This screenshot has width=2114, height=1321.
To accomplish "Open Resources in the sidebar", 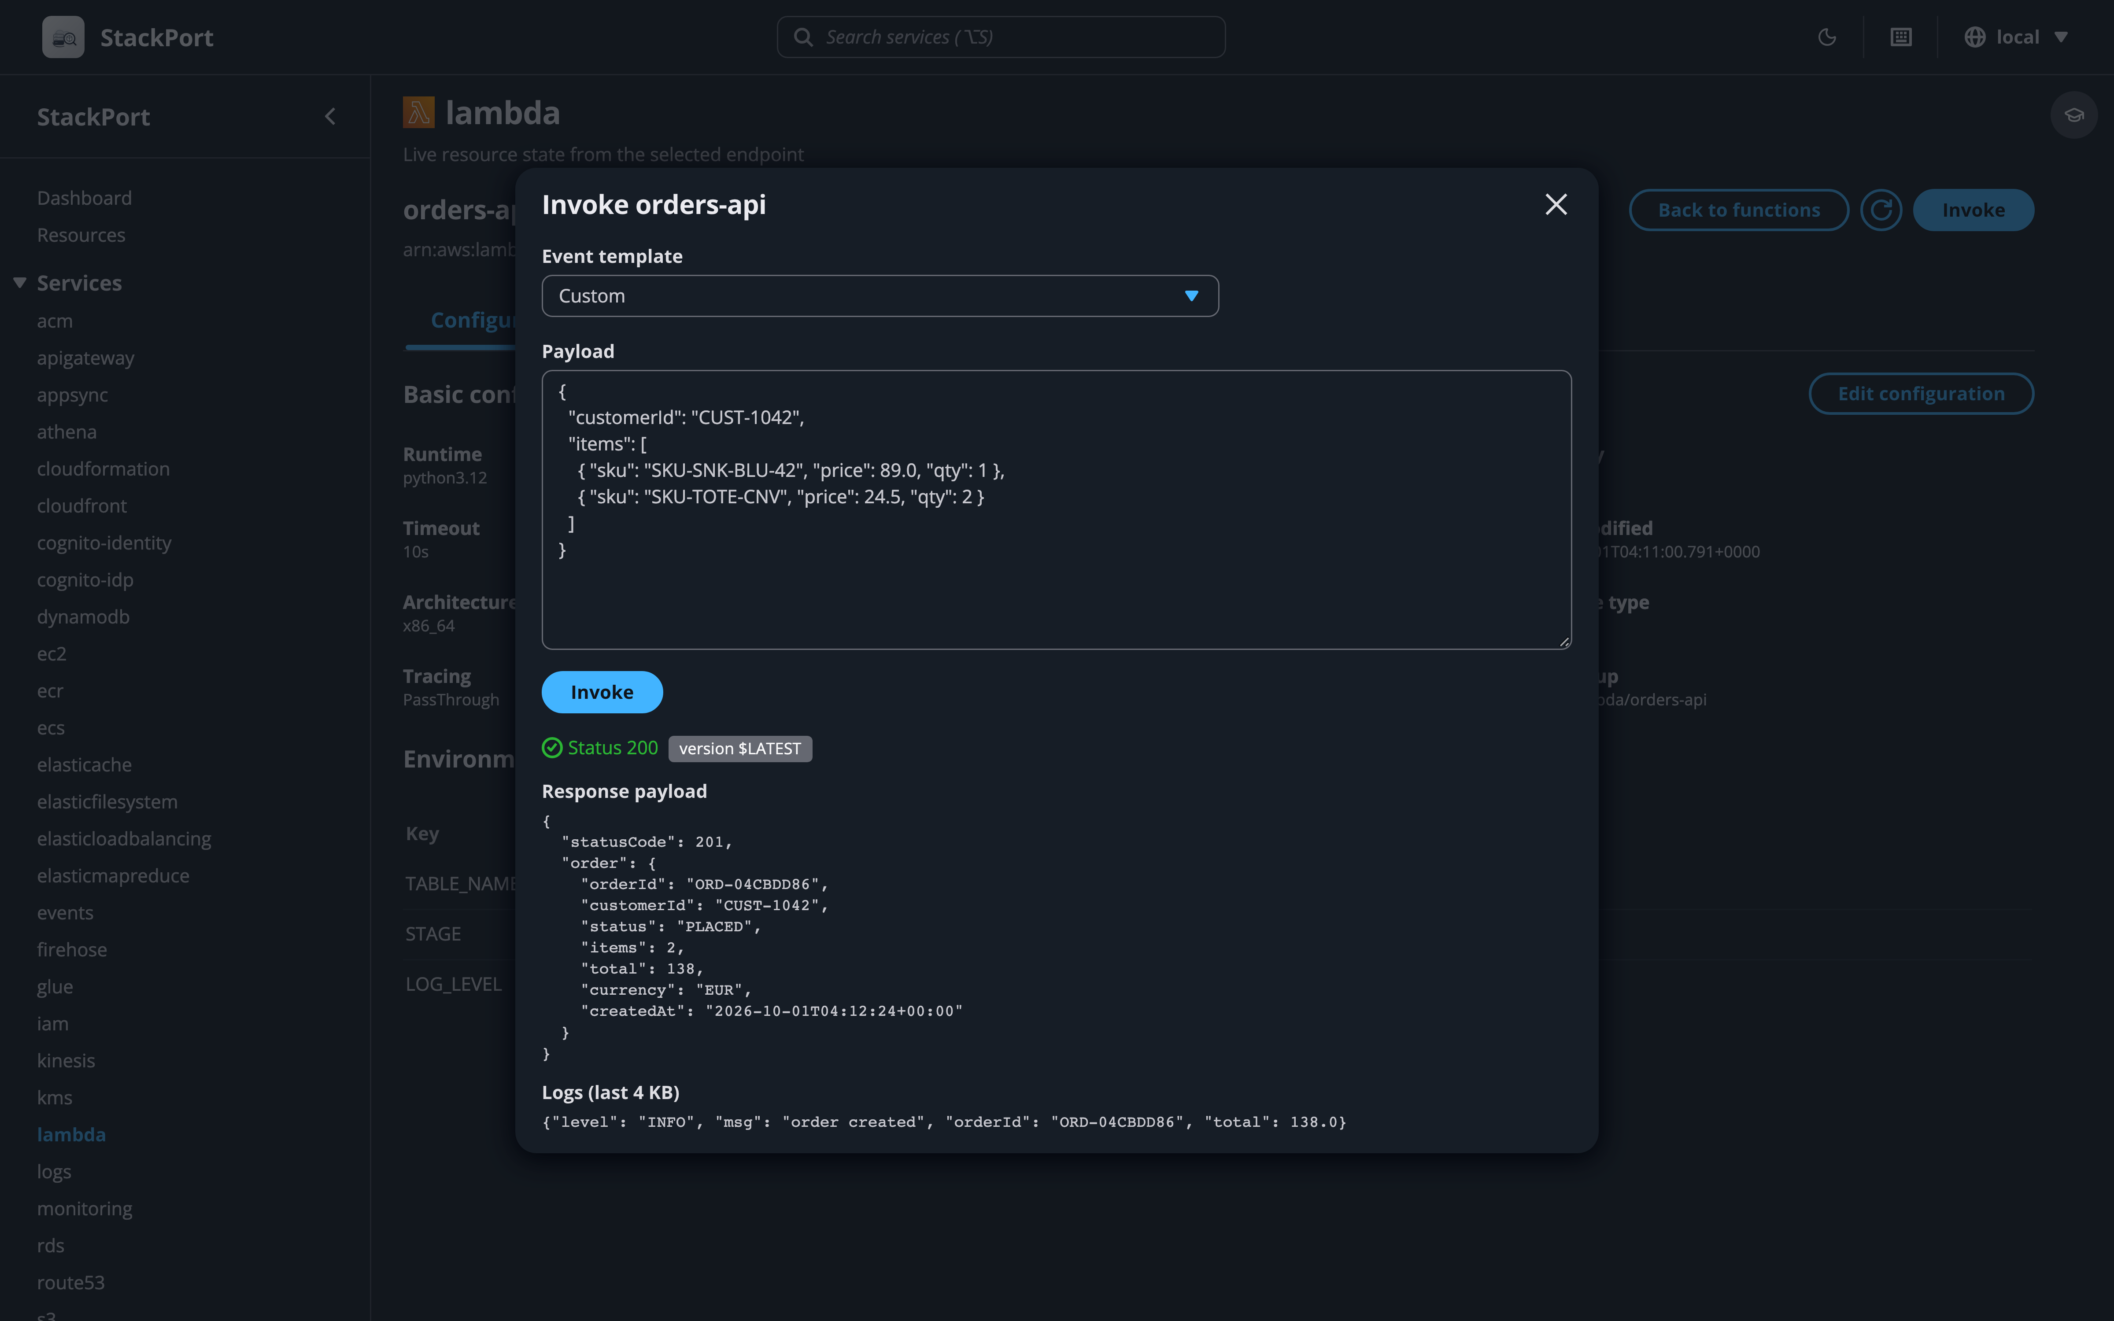I will [81, 235].
